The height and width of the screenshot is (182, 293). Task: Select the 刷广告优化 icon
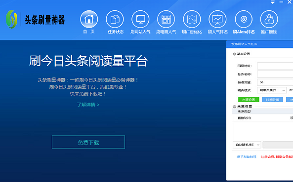point(192,19)
